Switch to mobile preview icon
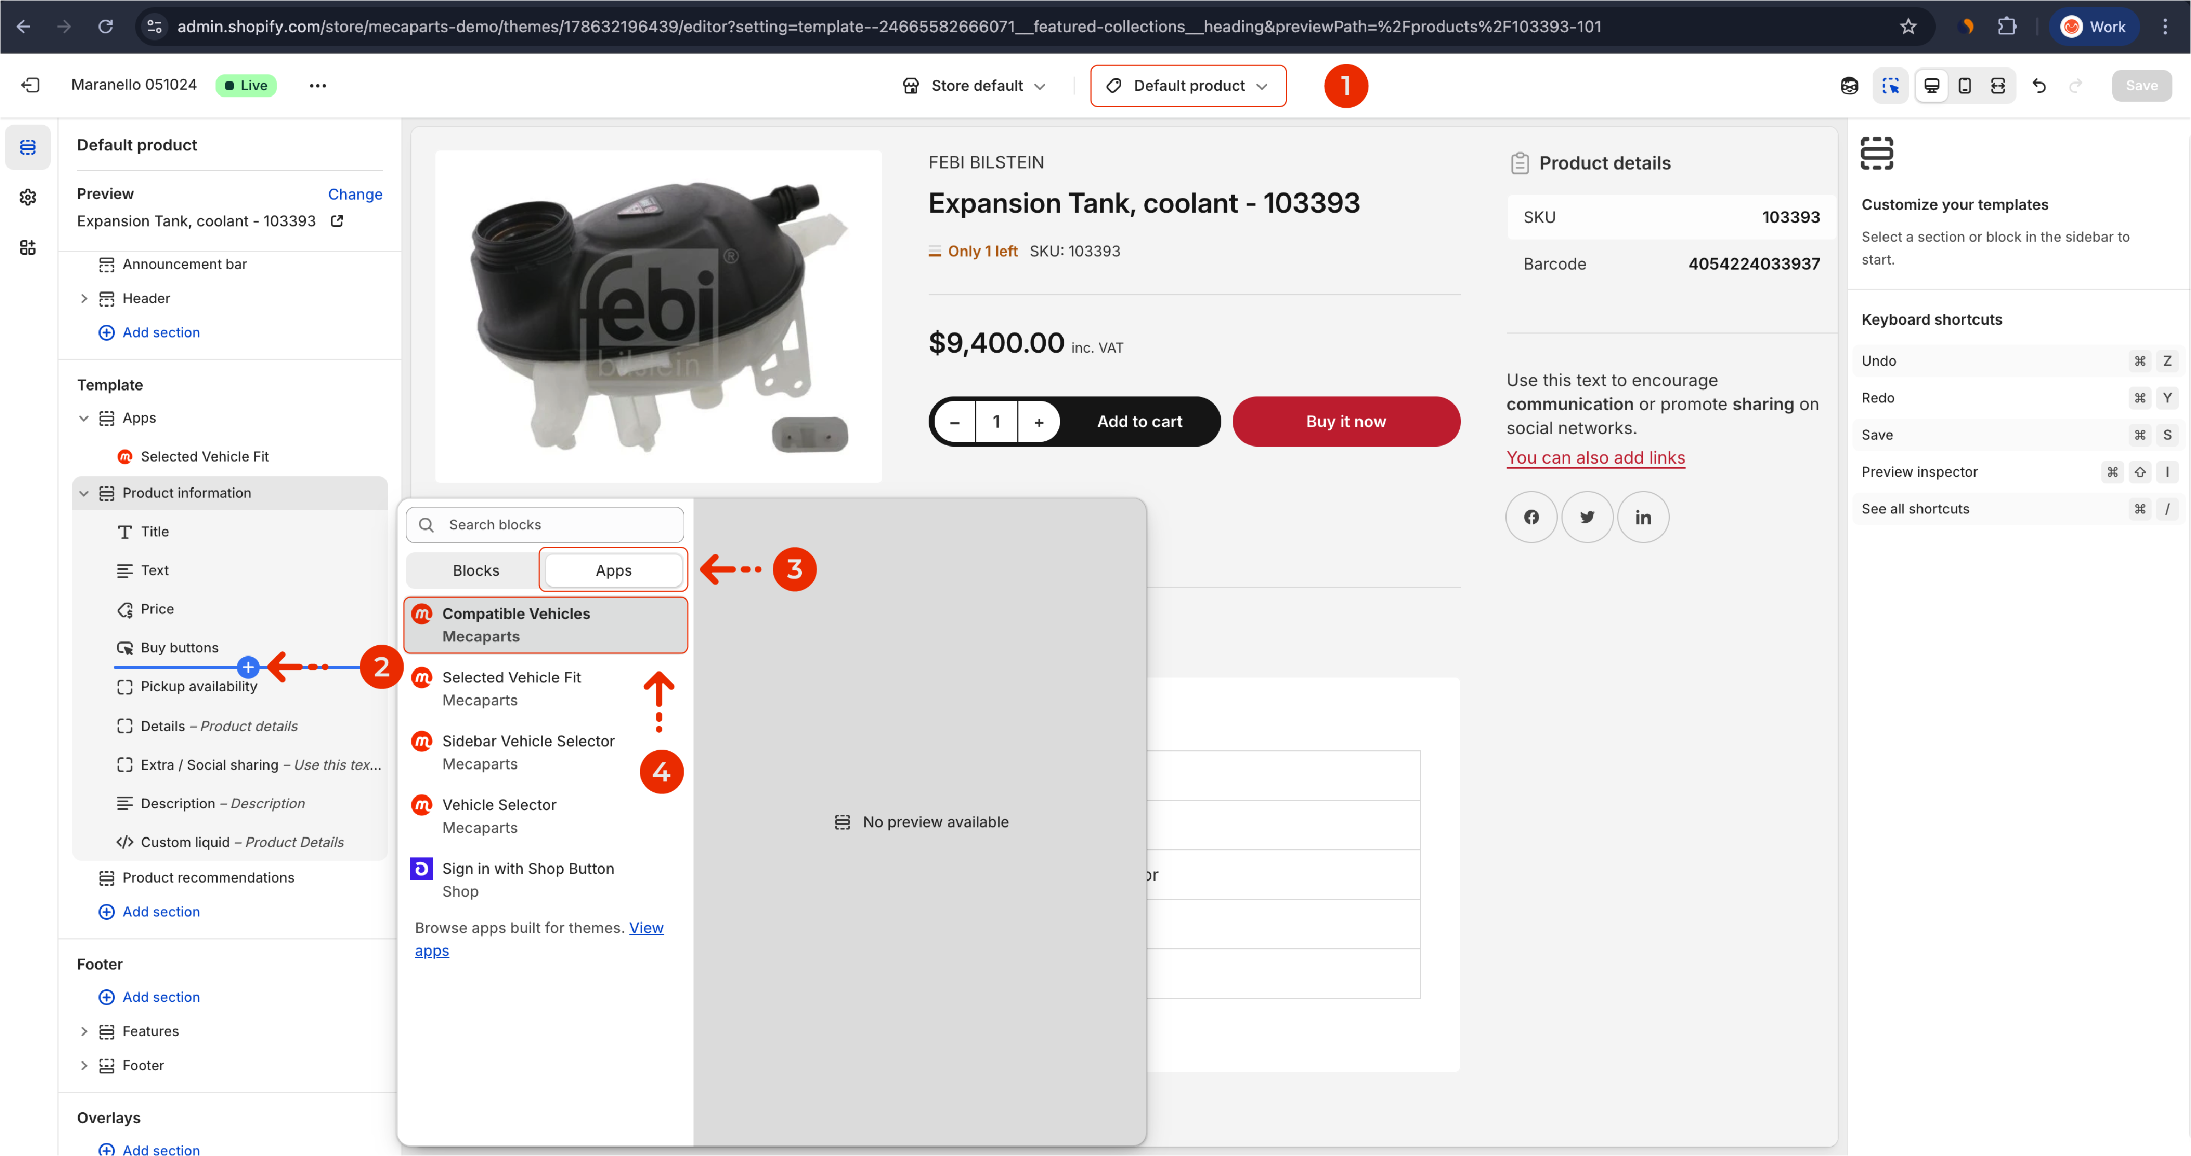 1965,85
